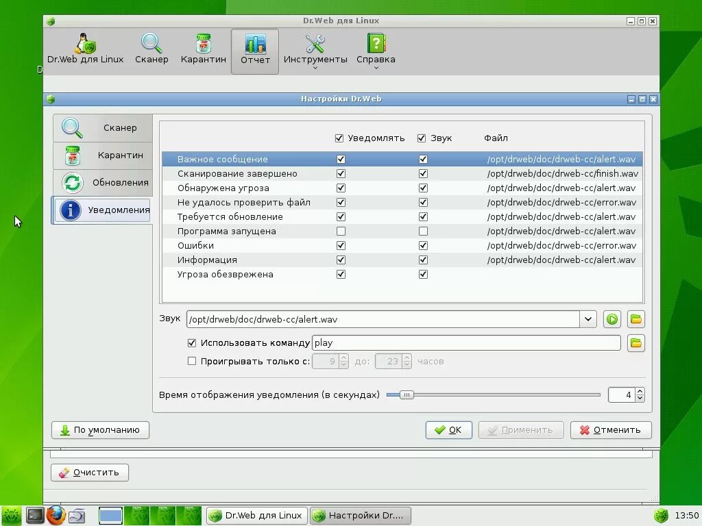Image resolution: width=702 pixels, height=526 pixels.
Task: Toggle Использовать команду checkbox
Action: tap(192, 343)
